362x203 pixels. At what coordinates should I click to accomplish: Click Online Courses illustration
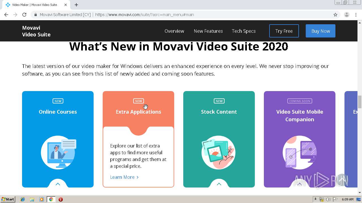coord(58,152)
